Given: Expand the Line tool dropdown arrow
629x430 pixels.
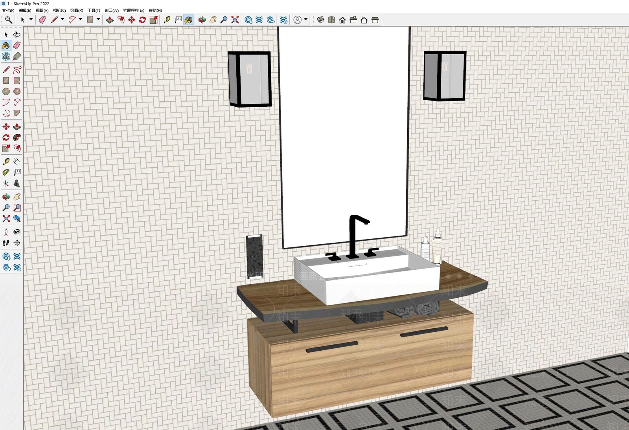Looking at the screenshot, I should pos(62,19).
